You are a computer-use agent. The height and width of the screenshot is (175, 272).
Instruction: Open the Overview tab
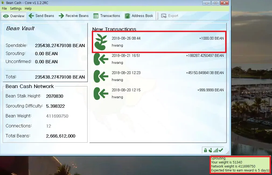pyautogui.click(x=13, y=16)
